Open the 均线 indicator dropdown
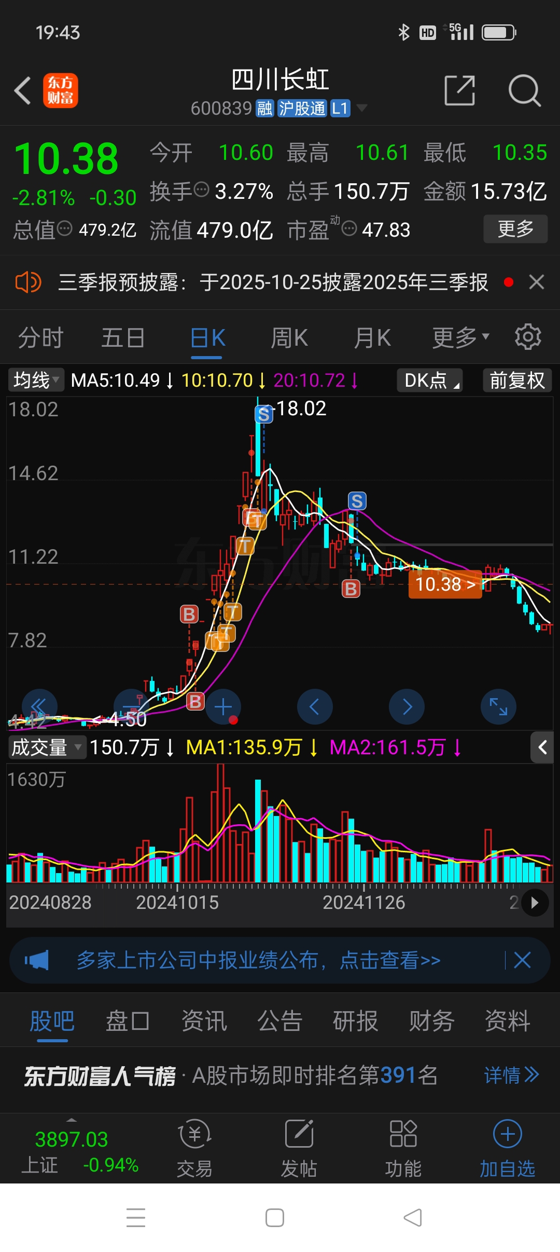560x1252 pixels. tap(36, 380)
